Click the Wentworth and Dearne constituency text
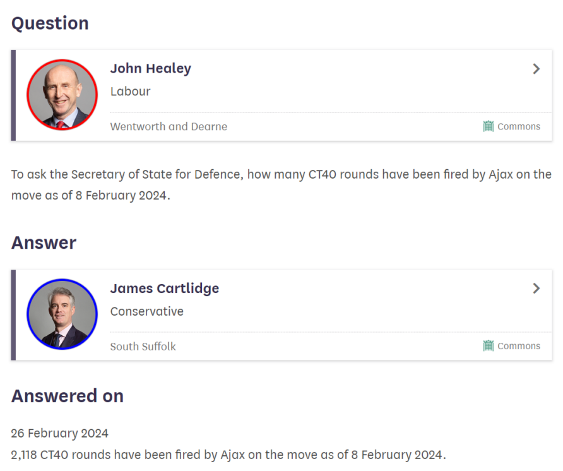Image resolution: width=563 pixels, height=471 pixels. coord(169,126)
